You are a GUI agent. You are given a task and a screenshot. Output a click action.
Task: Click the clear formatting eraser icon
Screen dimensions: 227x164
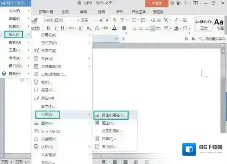[115, 20]
